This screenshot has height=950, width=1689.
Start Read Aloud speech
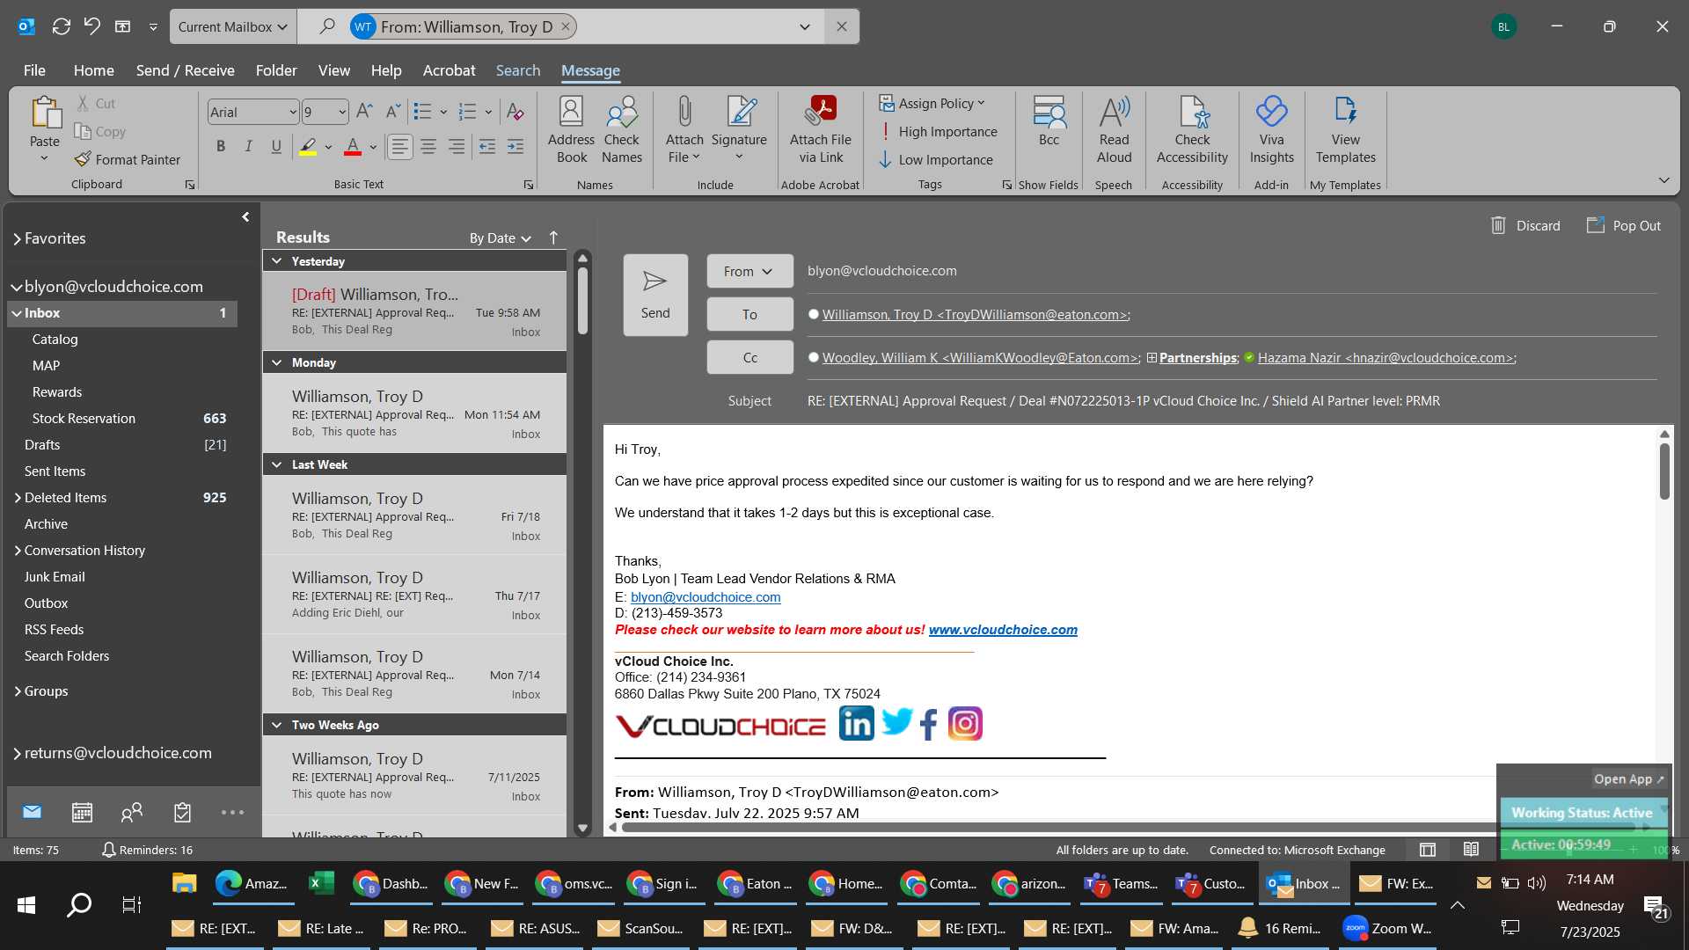pyautogui.click(x=1114, y=129)
